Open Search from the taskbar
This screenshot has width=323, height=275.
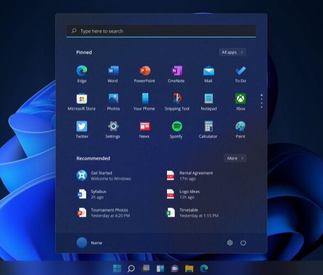click(131, 268)
